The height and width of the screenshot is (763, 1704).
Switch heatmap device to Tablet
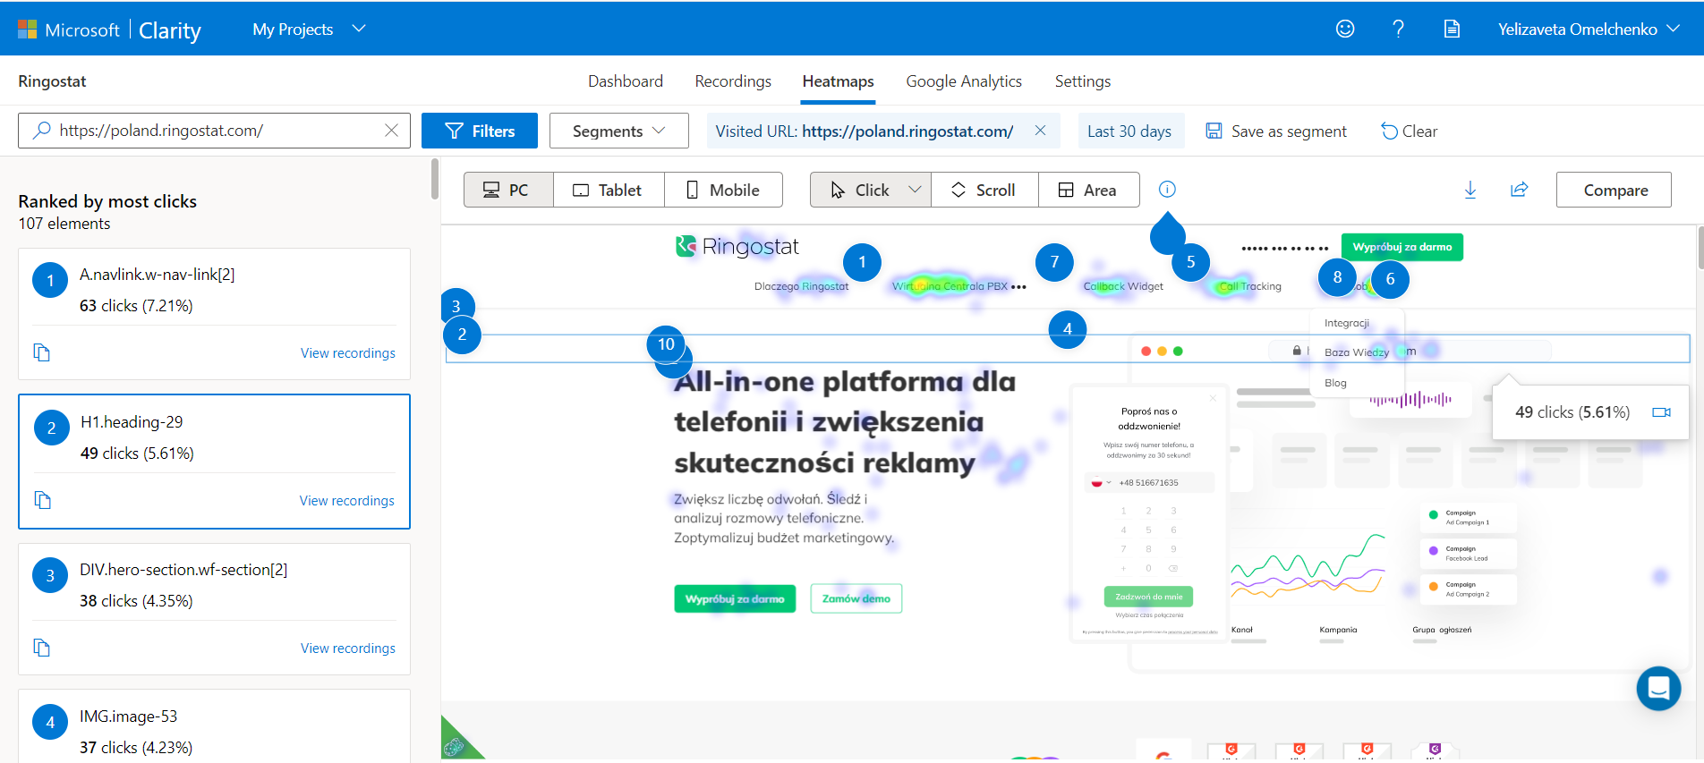tap(609, 190)
